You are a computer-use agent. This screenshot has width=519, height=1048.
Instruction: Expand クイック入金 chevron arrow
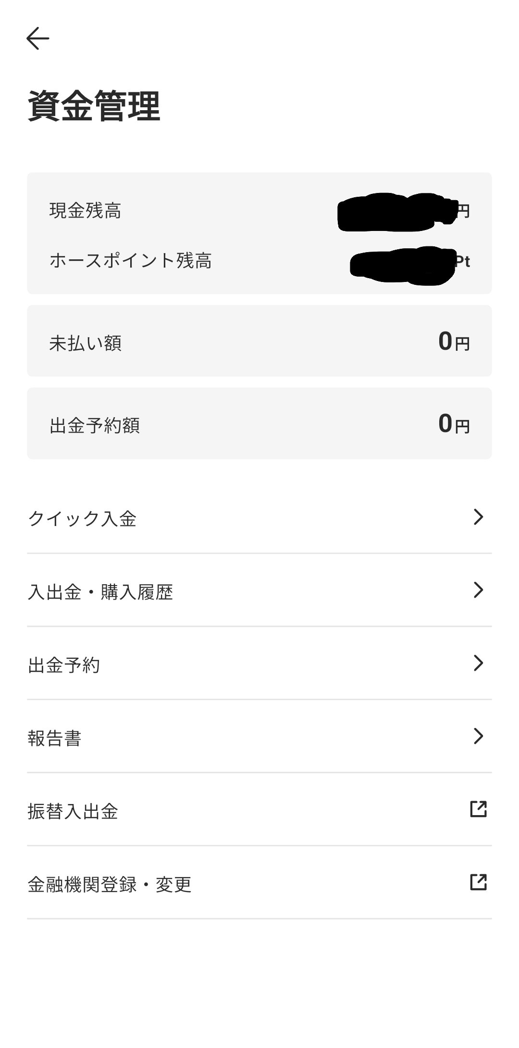coord(478,517)
